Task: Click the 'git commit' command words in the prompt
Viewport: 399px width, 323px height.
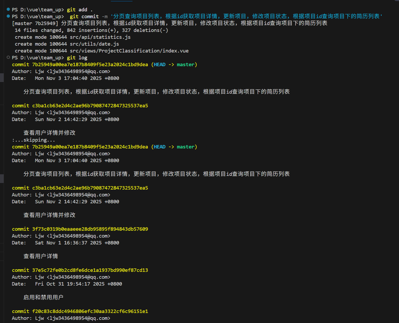Action: [x=84, y=17]
